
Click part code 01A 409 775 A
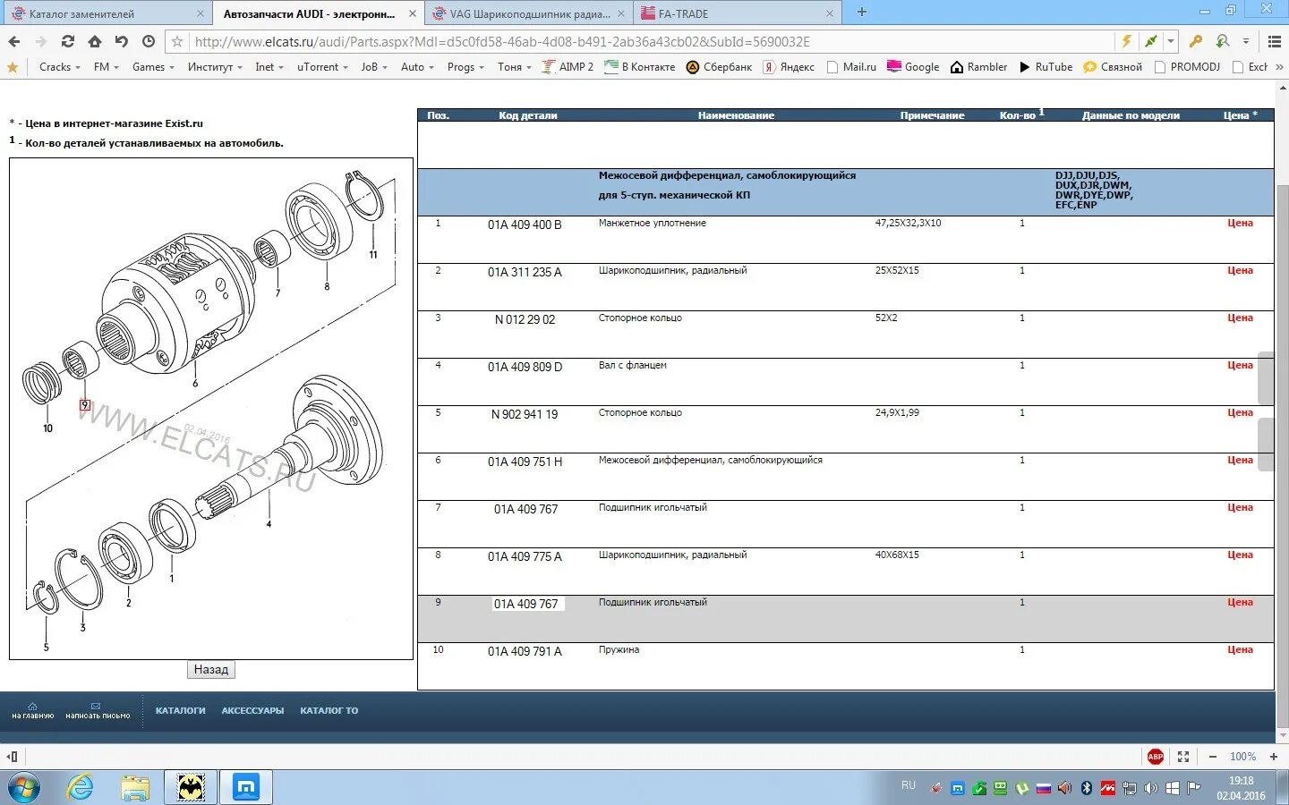(x=525, y=557)
